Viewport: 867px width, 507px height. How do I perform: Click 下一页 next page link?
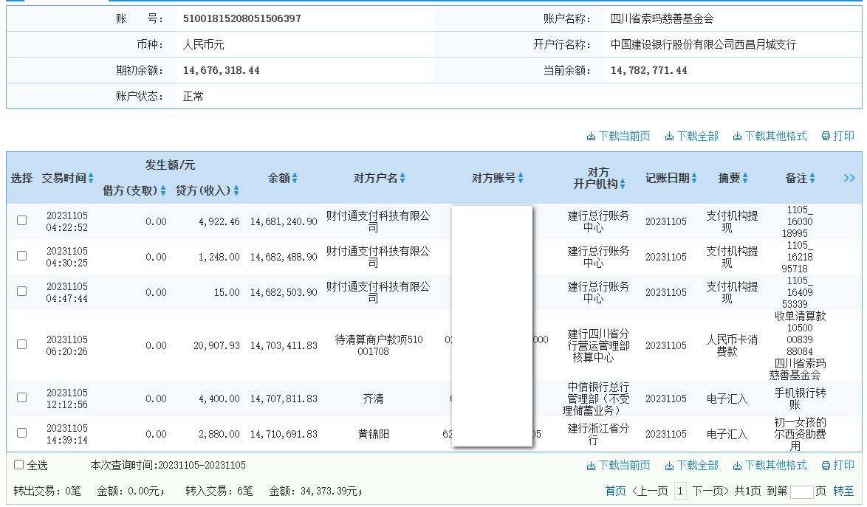[710, 491]
